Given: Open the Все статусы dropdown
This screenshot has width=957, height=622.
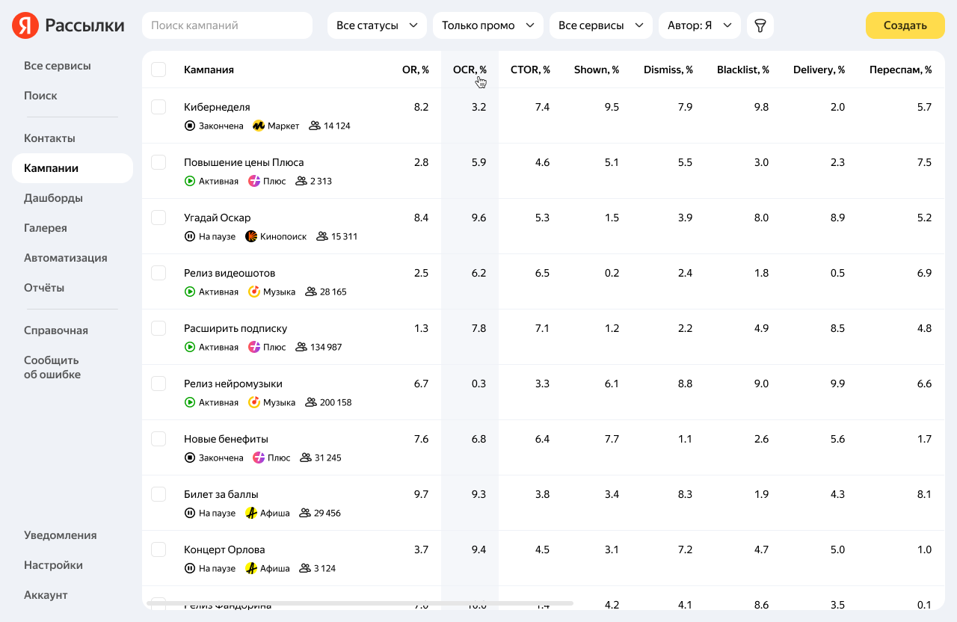Looking at the screenshot, I should click(376, 25).
